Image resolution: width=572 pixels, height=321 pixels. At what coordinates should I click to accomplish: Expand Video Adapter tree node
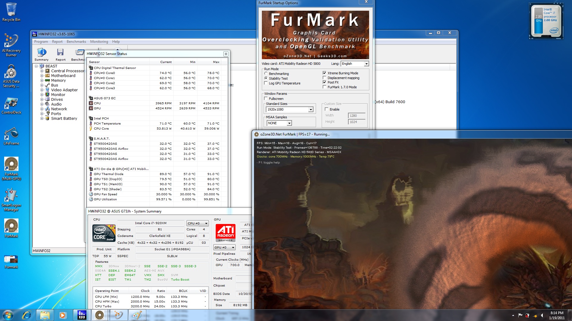coord(42,90)
